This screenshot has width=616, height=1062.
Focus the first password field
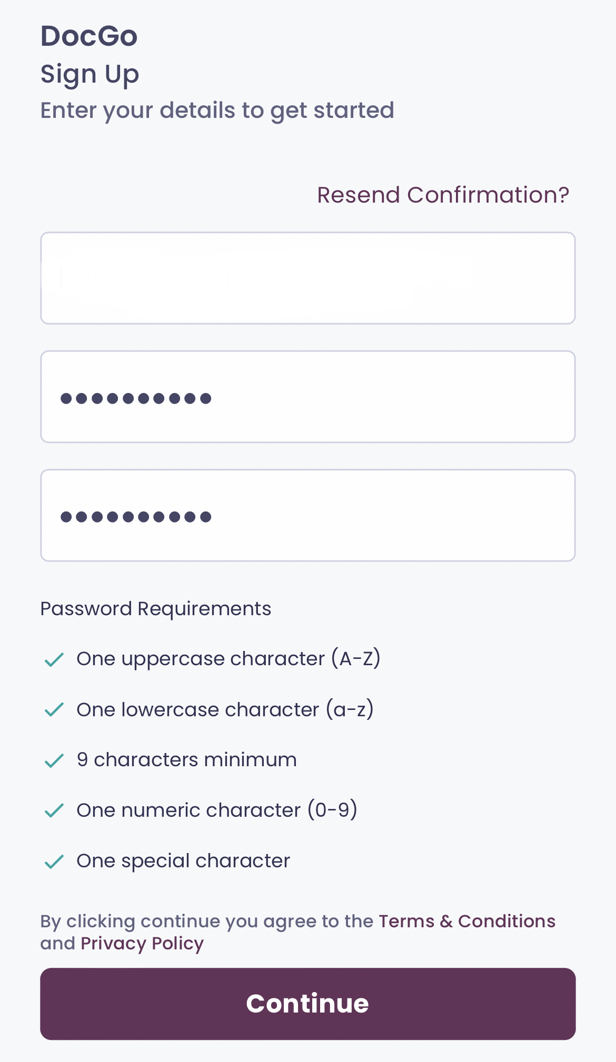308,397
